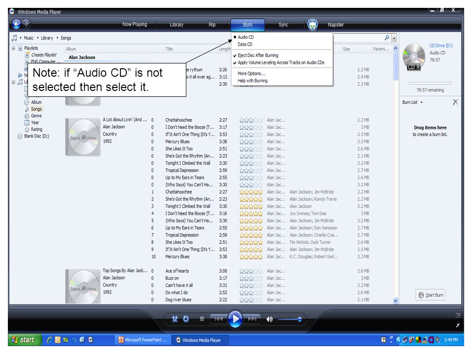
Task: Mute the volume speaker icon
Action: click(x=269, y=319)
